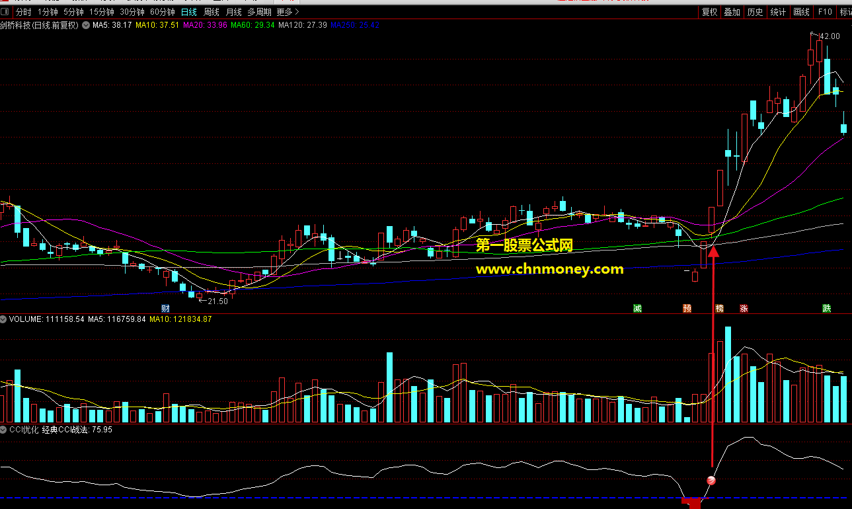The width and height of the screenshot is (852, 509).
Task: Open the 历史 history button
Action: (755, 12)
